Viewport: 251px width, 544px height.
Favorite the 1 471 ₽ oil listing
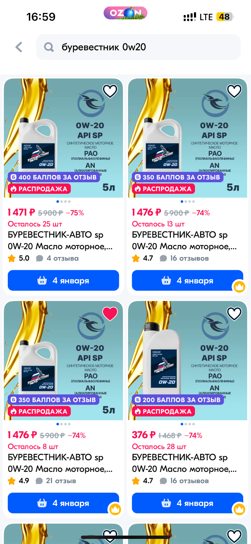(x=110, y=91)
